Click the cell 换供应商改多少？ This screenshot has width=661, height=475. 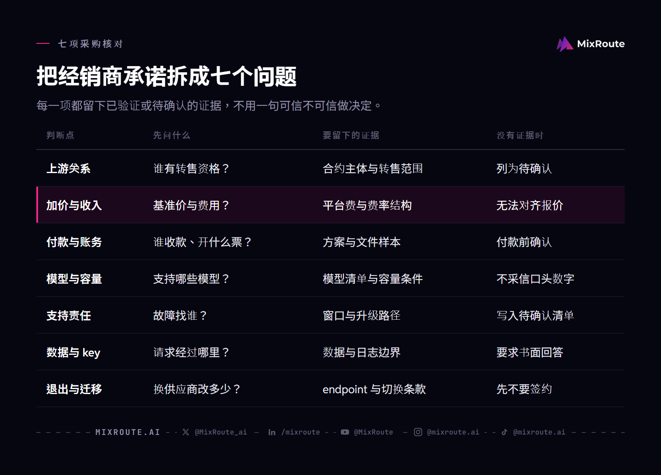197,389
